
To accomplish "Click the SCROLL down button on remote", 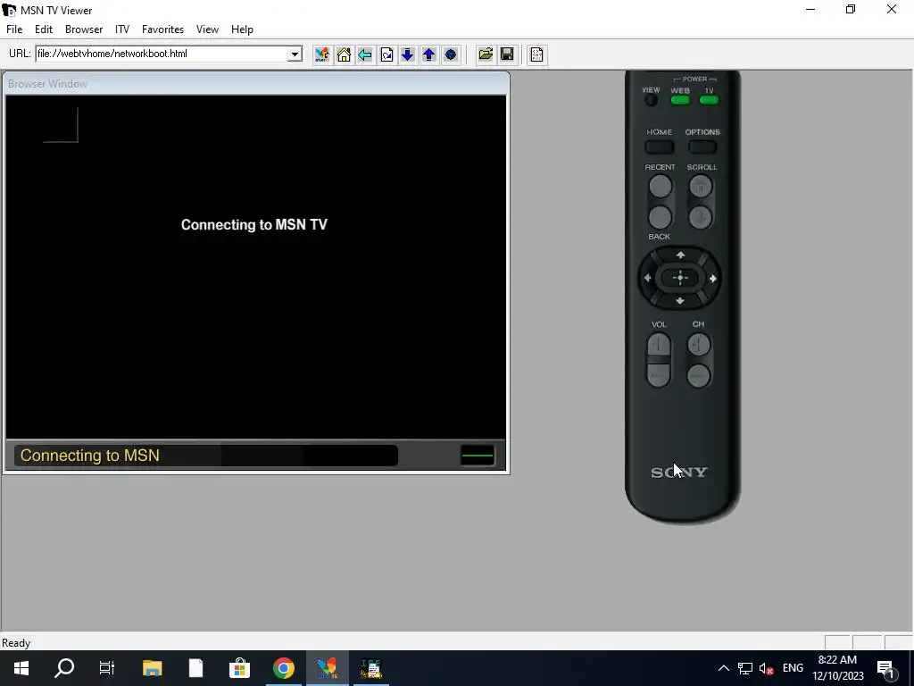I will (x=700, y=217).
